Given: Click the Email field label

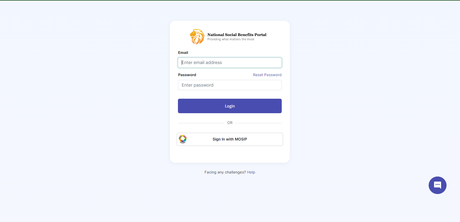Looking at the screenshot, I should tap(183, 53).
